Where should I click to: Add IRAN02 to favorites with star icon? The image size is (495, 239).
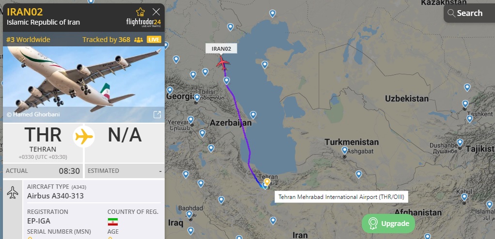pyautogui.click(x=140, y=12)
